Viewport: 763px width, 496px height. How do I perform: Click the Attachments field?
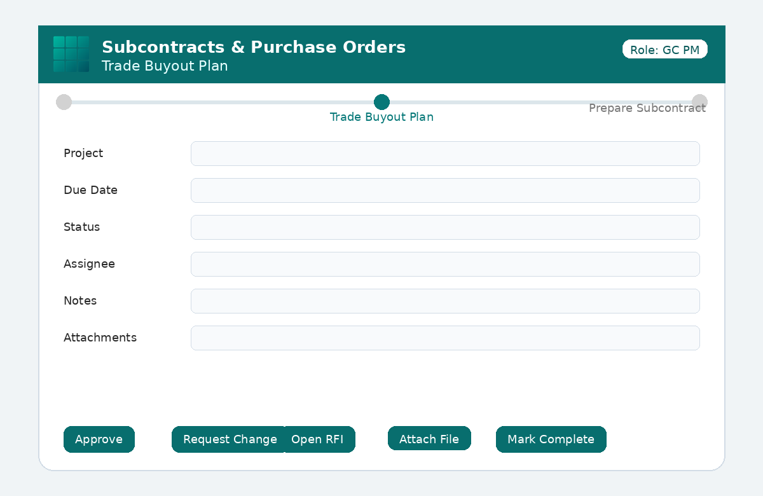click(445, 338)
